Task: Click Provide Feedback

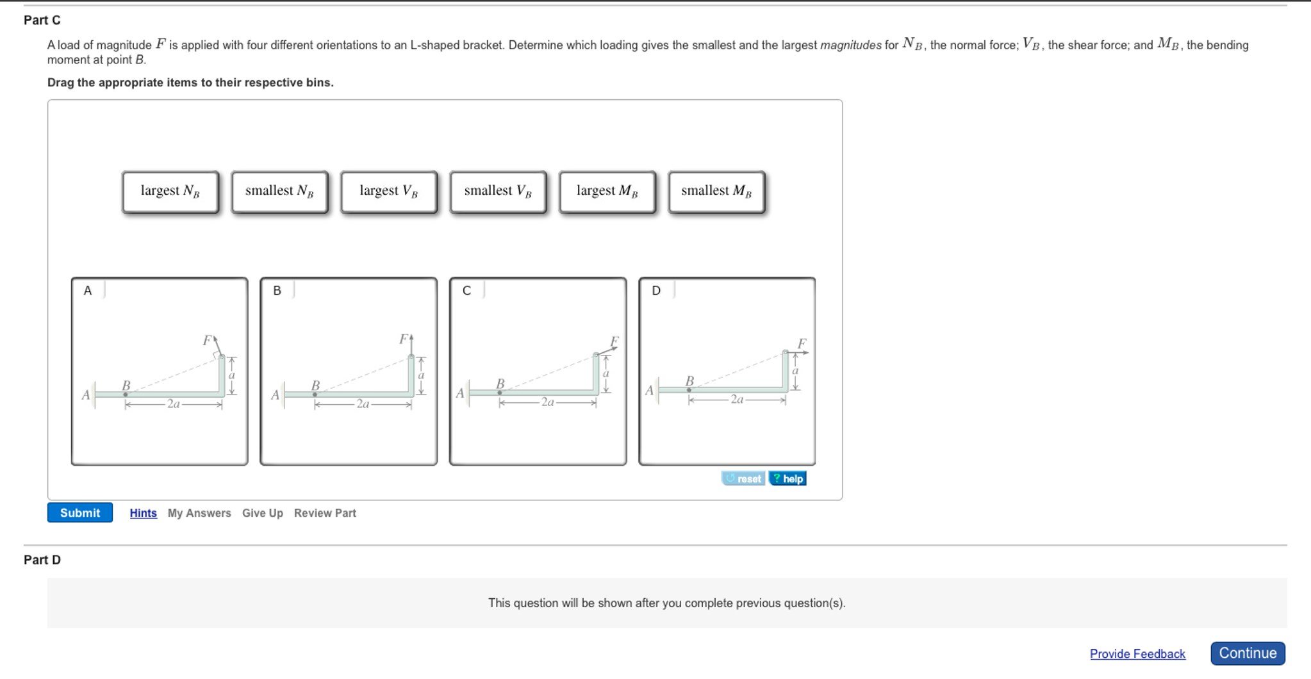Action: point(1137,653)
